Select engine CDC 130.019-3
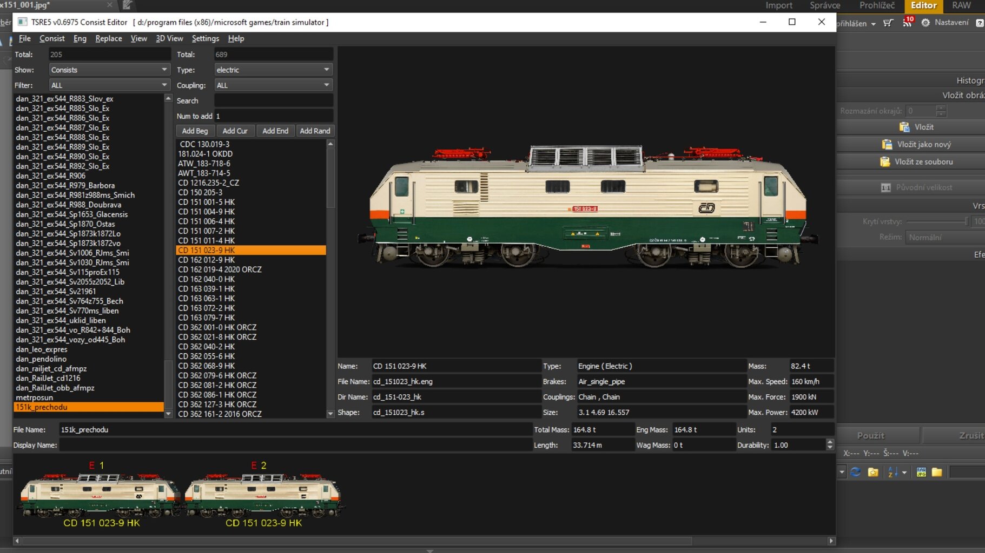This screenshot has width=985, height=553. (204, 144)
